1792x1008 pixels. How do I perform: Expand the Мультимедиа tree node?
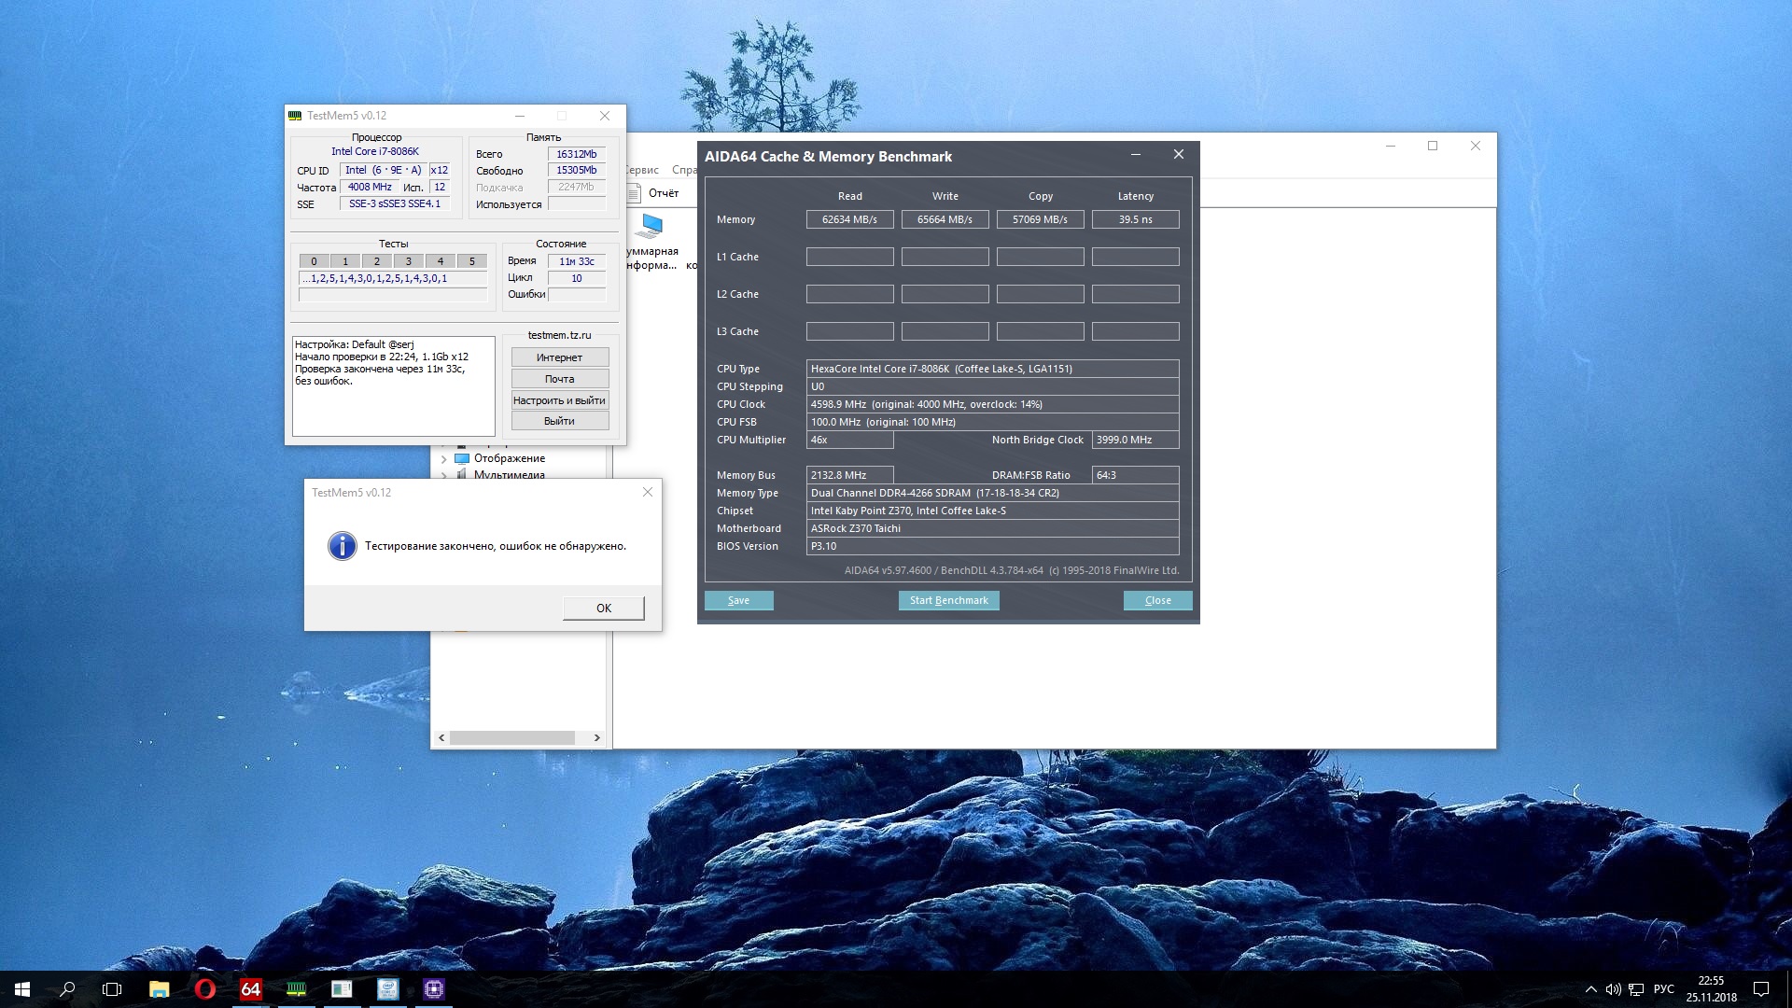(x=444, y=475)
